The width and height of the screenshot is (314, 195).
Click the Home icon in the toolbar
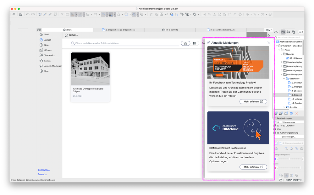pyautogui.click(x=14, y=14)
